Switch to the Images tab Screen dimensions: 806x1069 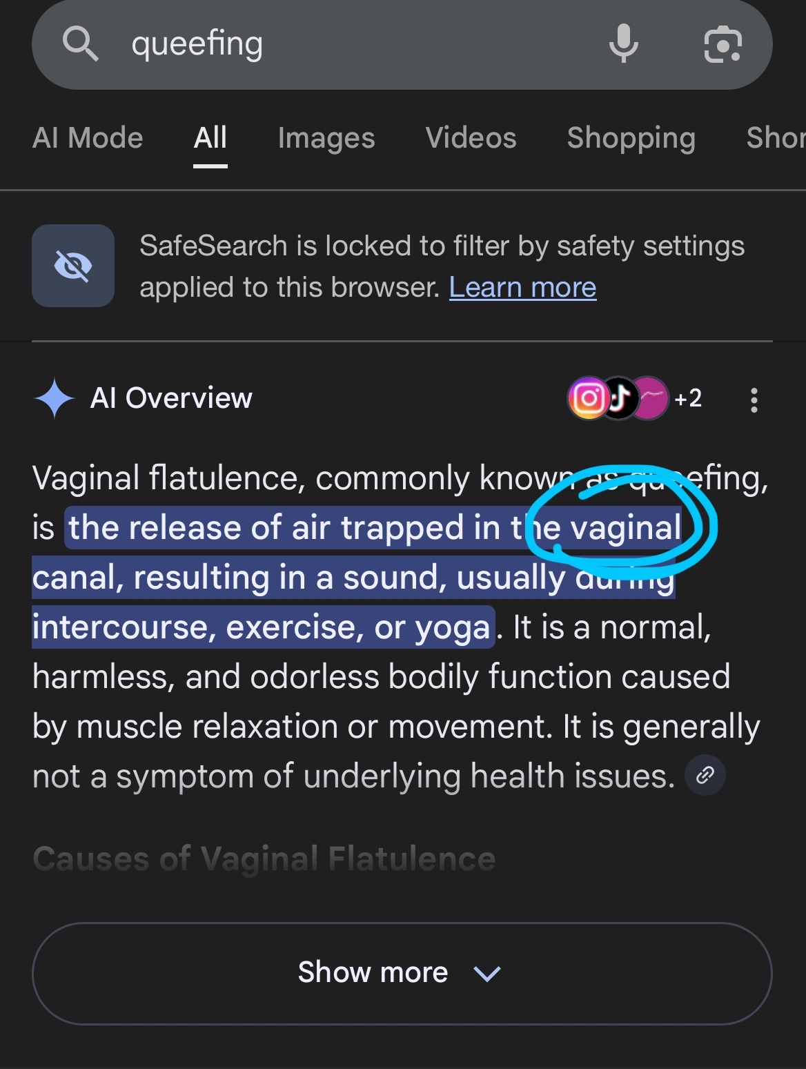326,138
